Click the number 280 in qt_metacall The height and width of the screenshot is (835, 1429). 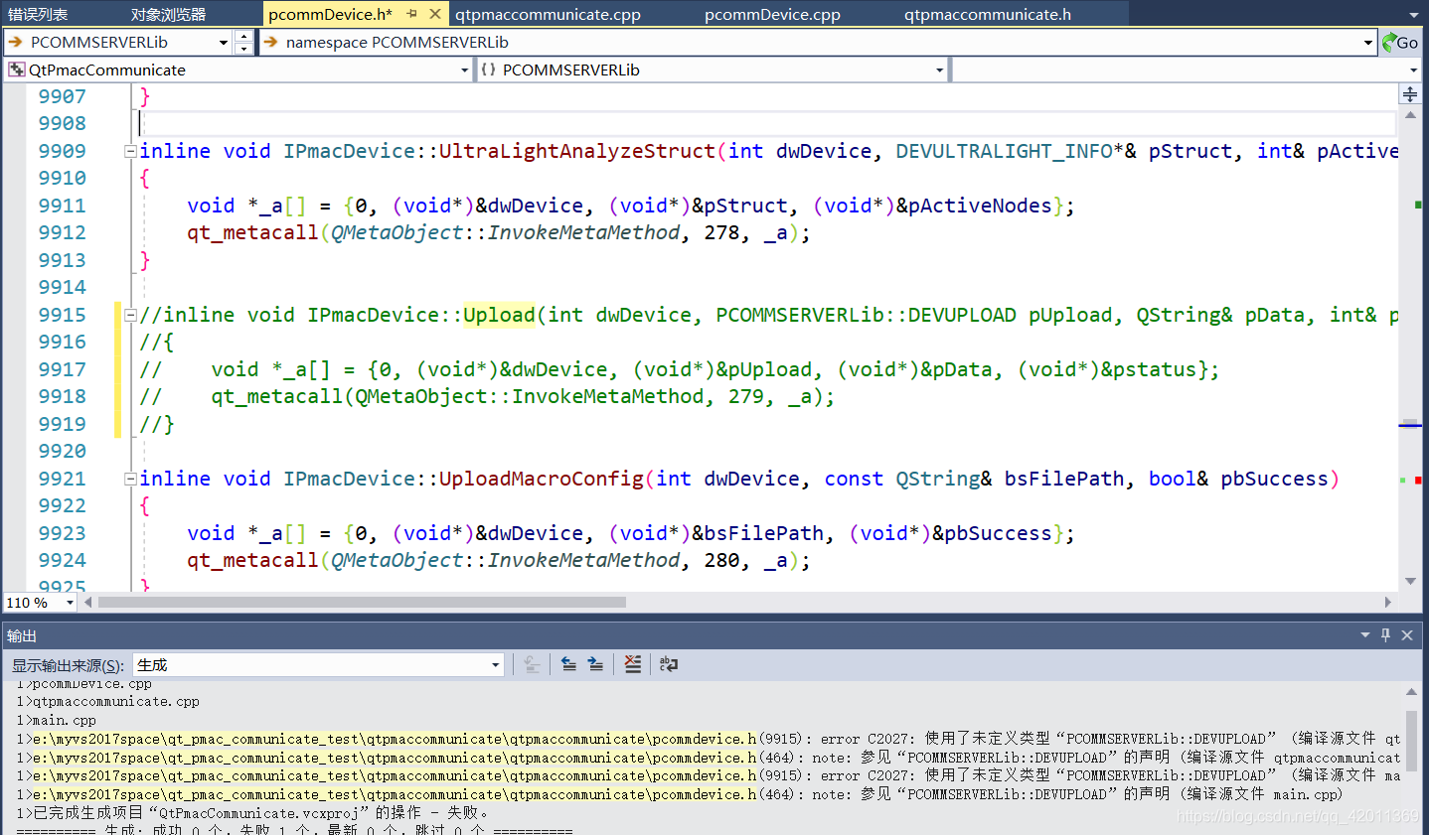click(x=721, y=560)
